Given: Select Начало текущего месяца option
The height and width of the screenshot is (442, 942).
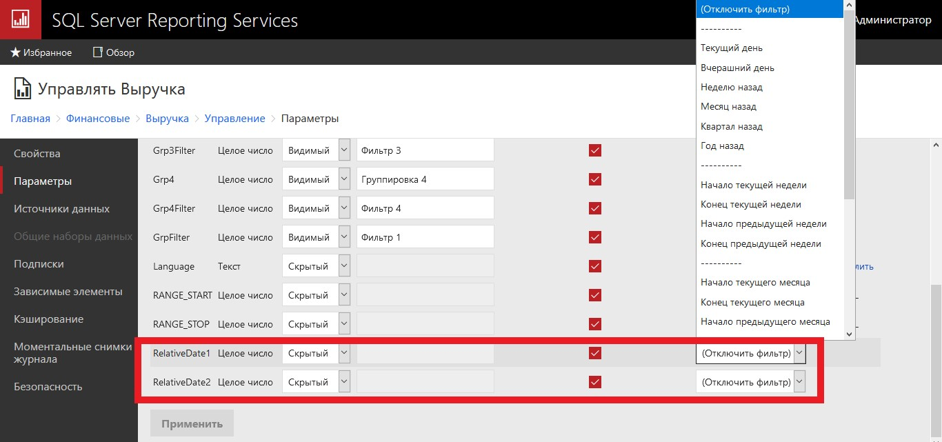Looking at the screenshot, I should 770,282.
